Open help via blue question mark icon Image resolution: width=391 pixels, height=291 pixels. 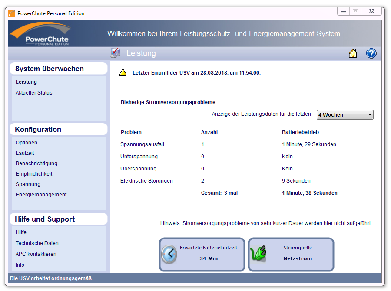click(x=371, y=53)
